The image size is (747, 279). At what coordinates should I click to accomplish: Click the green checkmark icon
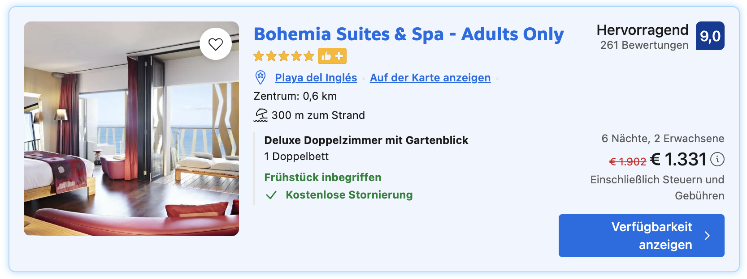pyautogui.click(x=271, y=195)
